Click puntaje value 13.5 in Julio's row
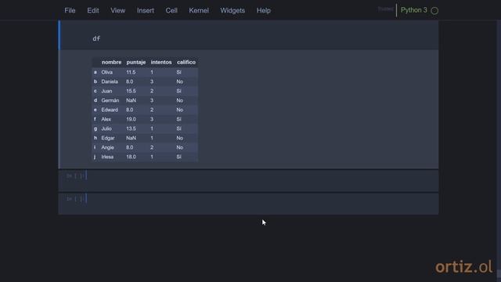The image size is (501, 282). (131, 128)
